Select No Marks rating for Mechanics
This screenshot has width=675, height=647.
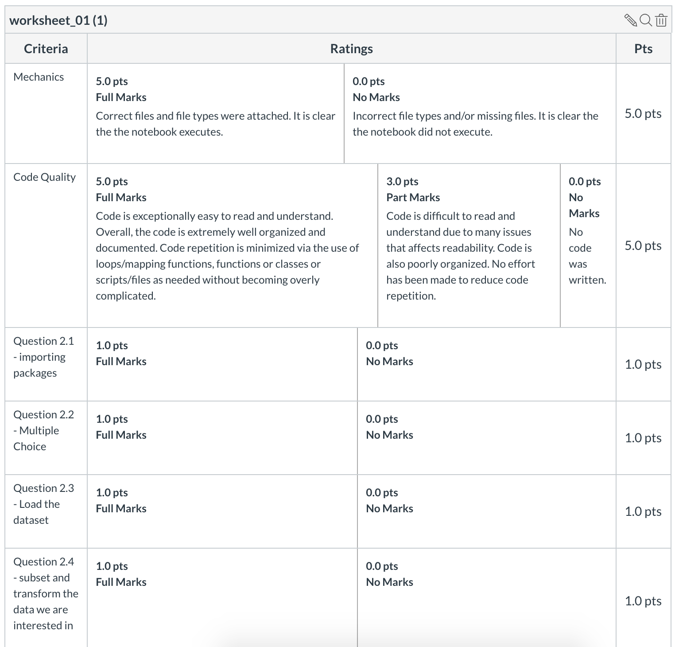point(478,113)
